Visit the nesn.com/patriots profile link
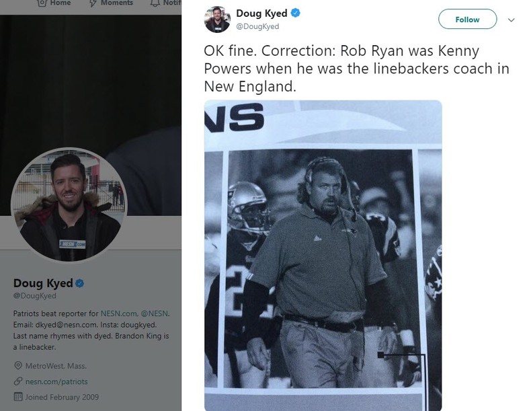The image size is (531, 411). tap(56, 381)
